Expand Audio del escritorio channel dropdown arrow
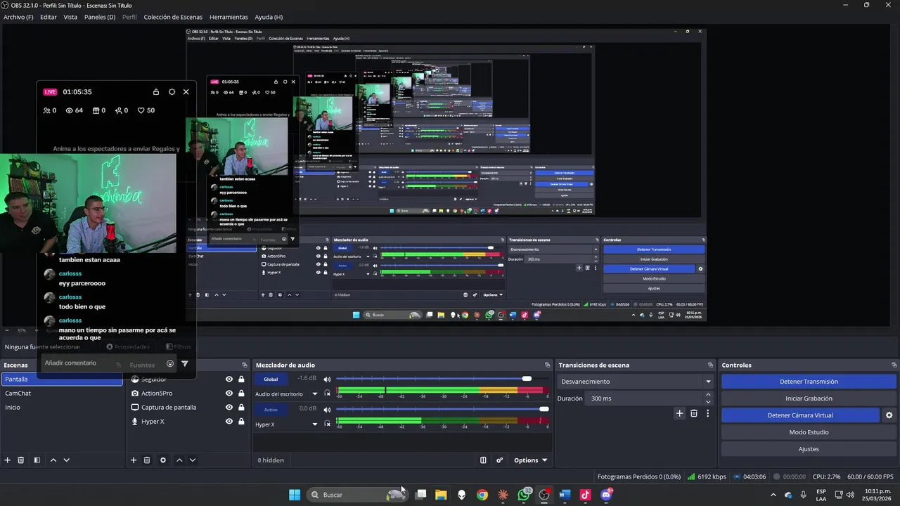The height and width of the screenshot is (506, 900). click(314, 394)
